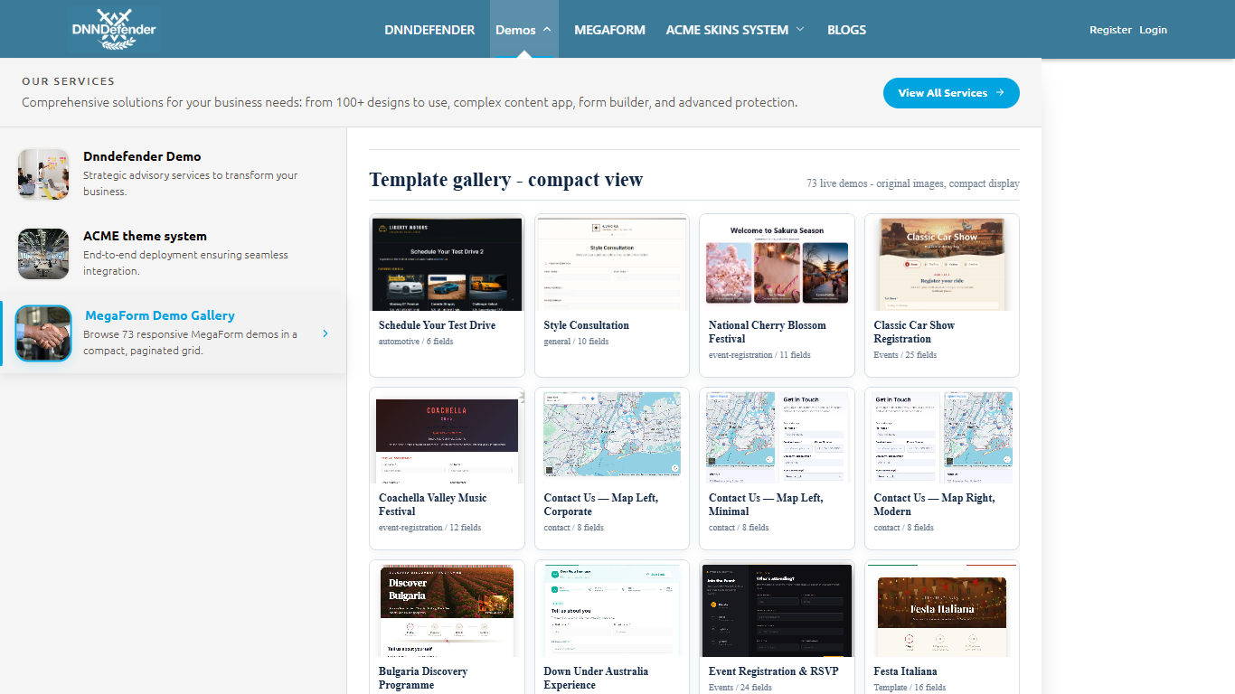This screenshot has width=1235, height=694.
Task: Click the OUR SERVICES heading
Action: coord(69,81)
